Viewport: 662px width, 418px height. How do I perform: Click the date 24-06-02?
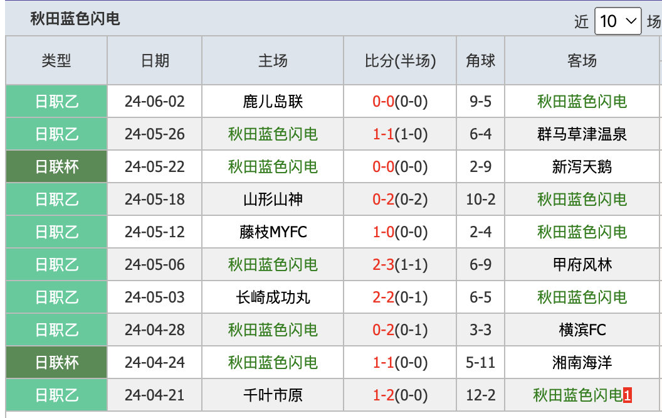click(154, 102)
